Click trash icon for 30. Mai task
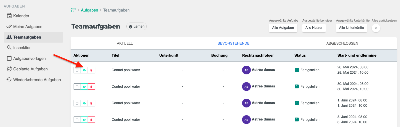This screenshot has width=400, height=127. (91, 87)
